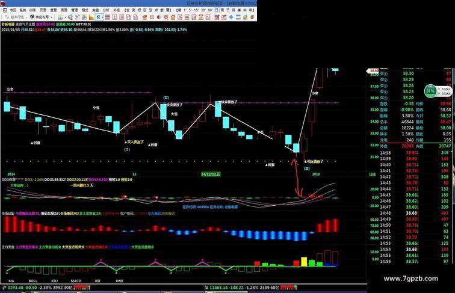Screen dimensions: 455x293
Task: Switch chart to 5-minute period
Action: 190,10
